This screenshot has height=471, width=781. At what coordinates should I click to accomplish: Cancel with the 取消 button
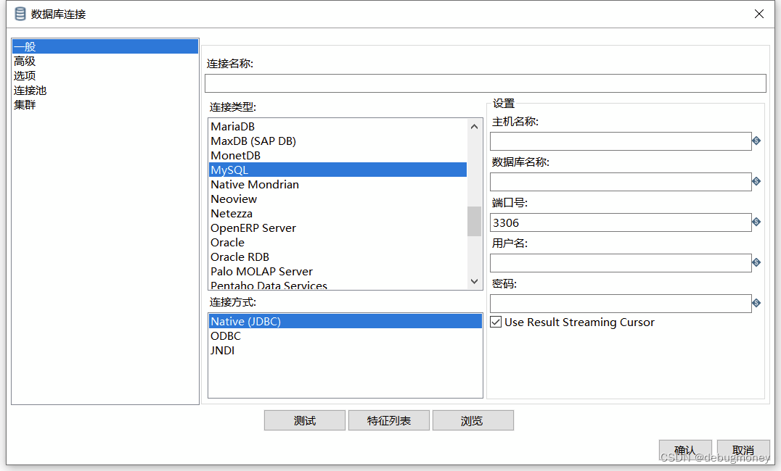(743, 450)
